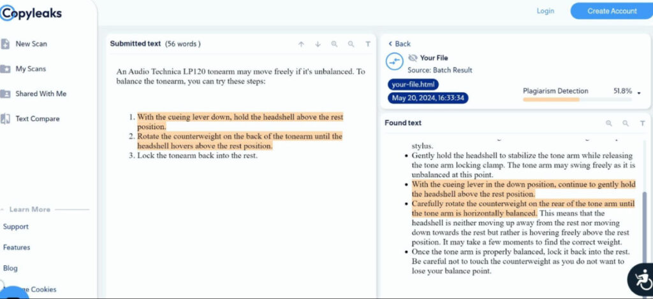Click the May 20, 2024 timestamp tag
This screenshot has height=299, width=653.
[x=428, y=98]
